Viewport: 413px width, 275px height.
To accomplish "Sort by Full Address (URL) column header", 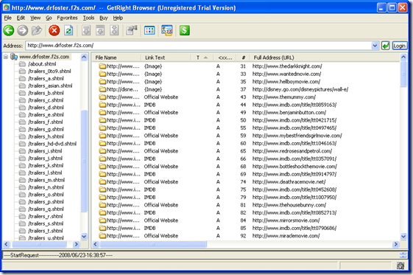I will pyautogui.click(x=325, y=58).
